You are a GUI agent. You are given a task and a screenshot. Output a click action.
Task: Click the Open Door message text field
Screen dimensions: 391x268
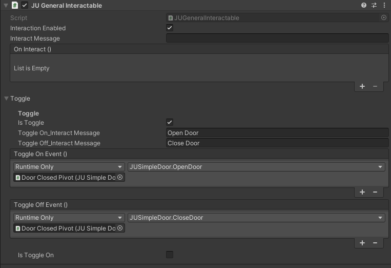click(277, 133)
